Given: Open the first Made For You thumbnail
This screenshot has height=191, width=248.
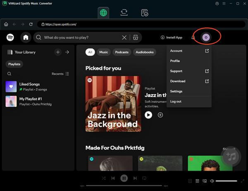Looking at the screenshot, I should pos(110,163).
